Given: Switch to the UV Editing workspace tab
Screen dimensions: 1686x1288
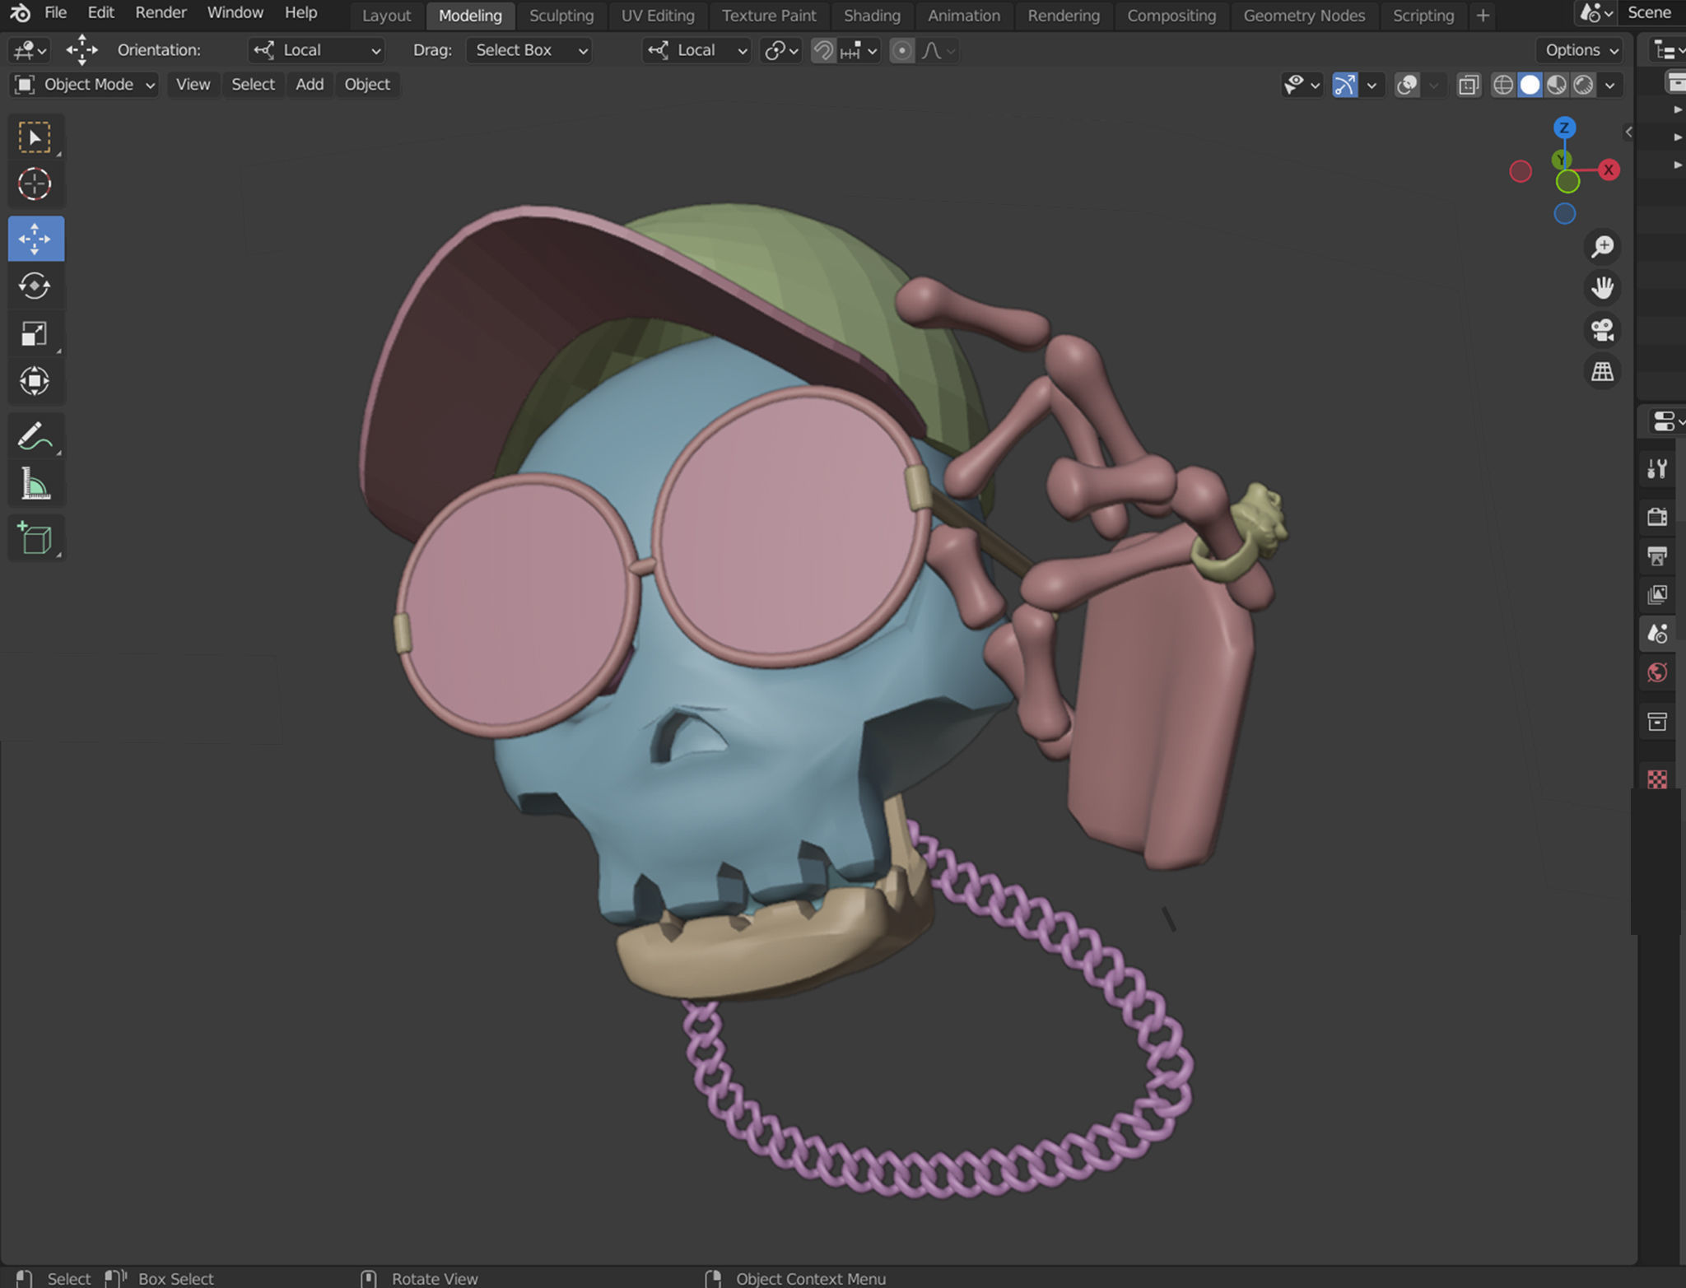Looking at the screenshot, I should pyautogui.click(x=658, y=16).
